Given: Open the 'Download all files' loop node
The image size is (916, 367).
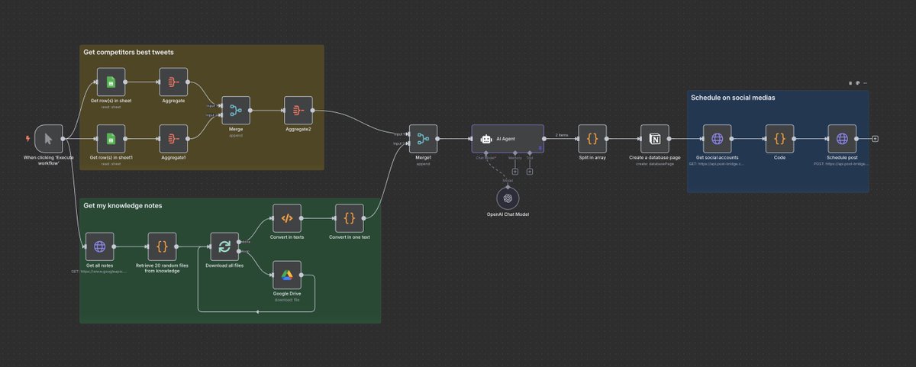Looking at the screenshot, I should tap(224, 246).
